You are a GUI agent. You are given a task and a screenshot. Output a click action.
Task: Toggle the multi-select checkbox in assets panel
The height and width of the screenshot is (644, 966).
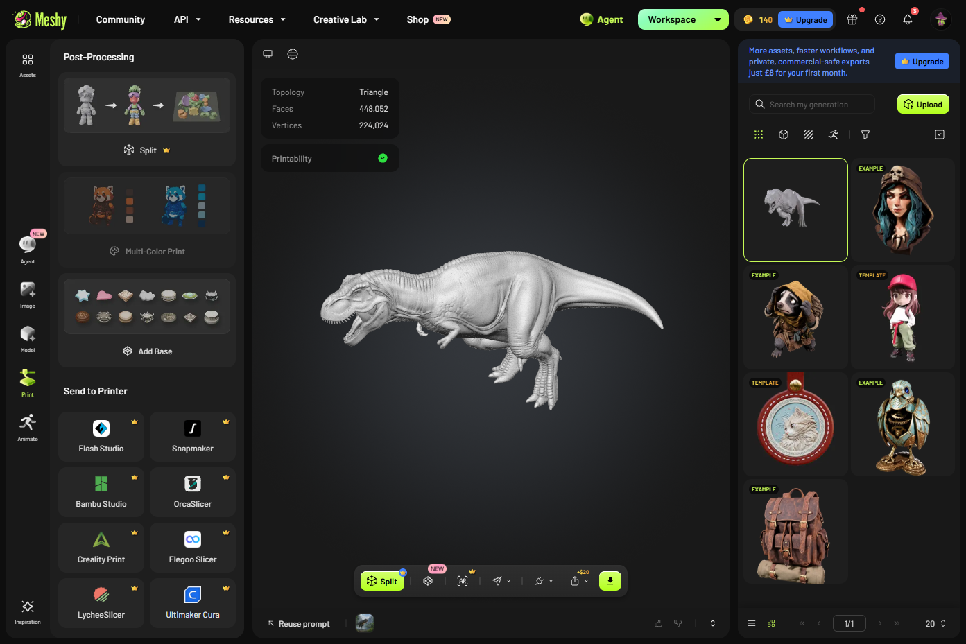[x=940, y=134]
